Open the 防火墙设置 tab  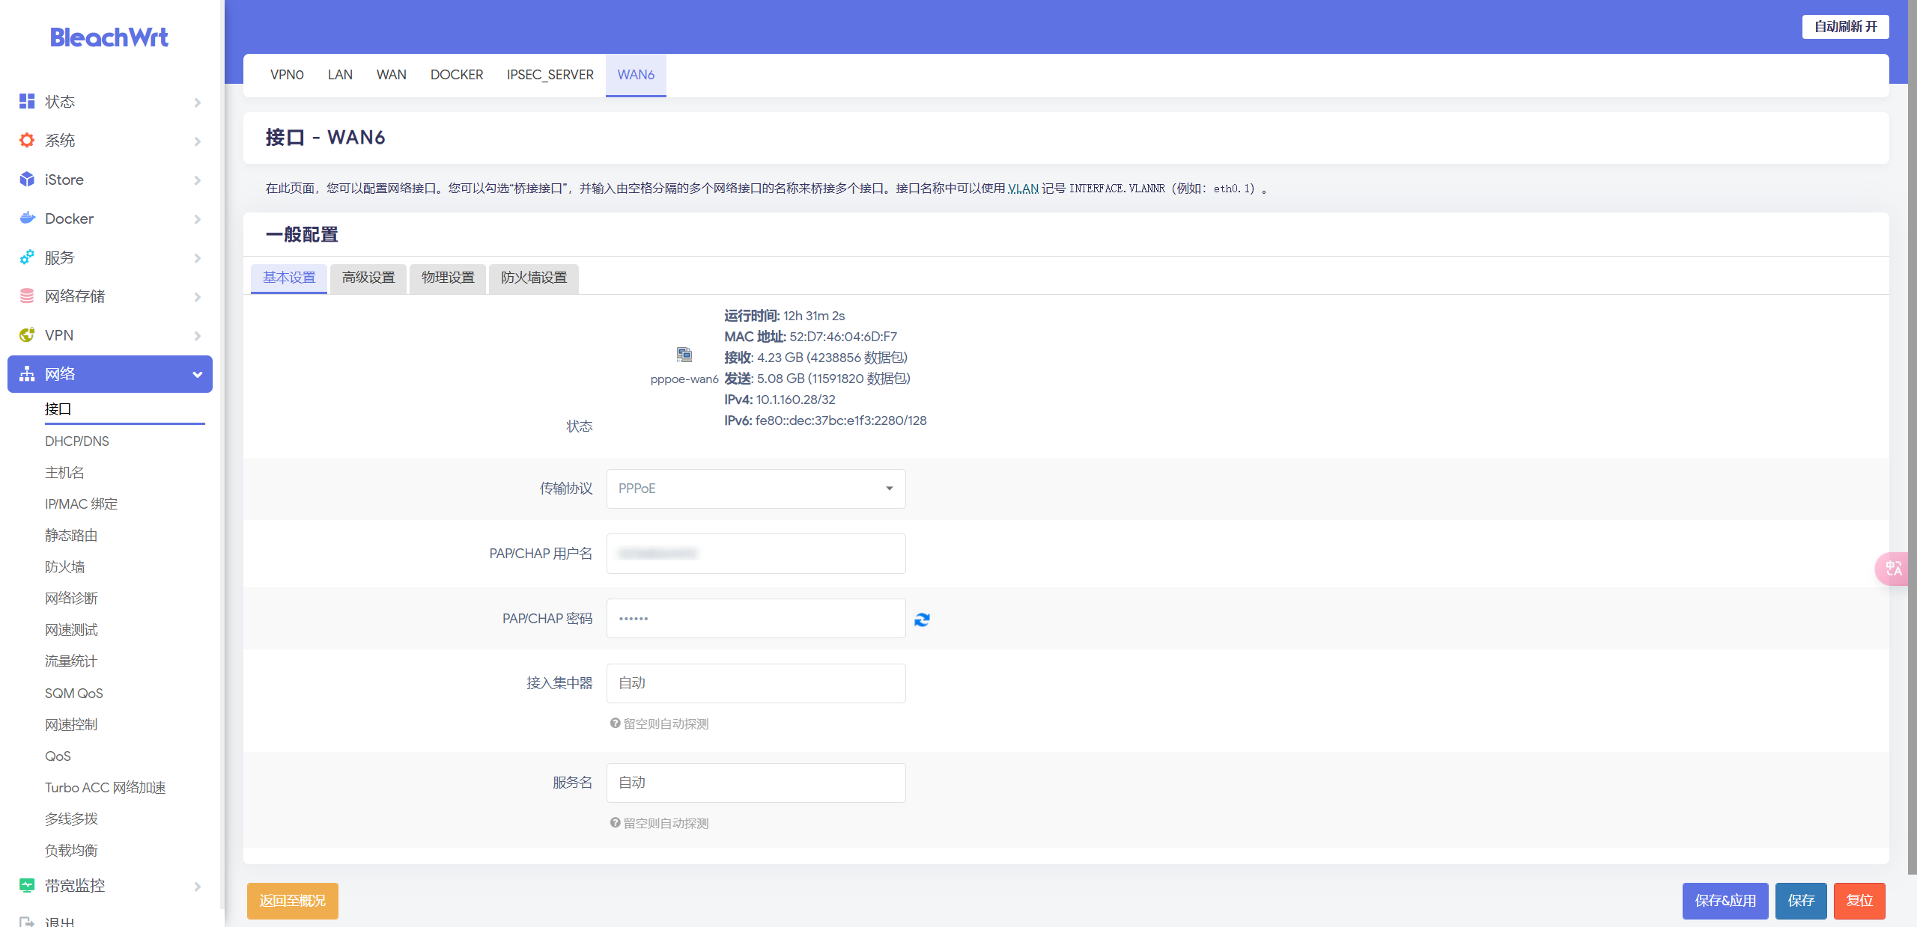pyautogui.click(x=533, y=278)
